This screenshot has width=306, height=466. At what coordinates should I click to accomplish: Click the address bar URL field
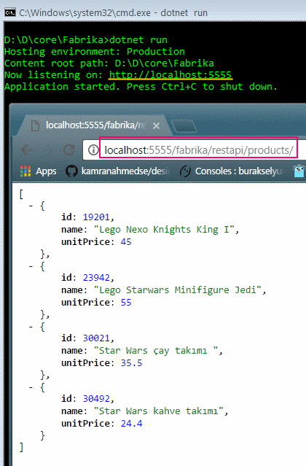198,150
